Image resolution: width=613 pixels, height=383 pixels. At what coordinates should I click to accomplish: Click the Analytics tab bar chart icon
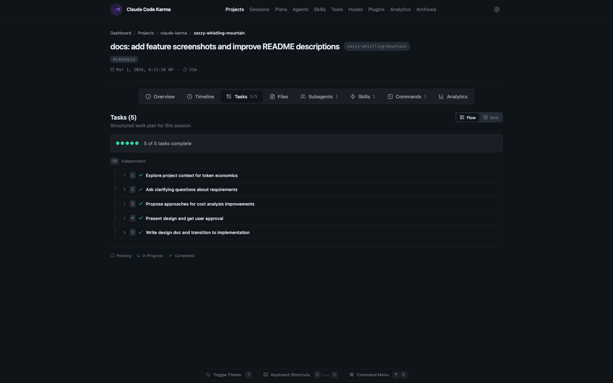(x=441, y=97)
